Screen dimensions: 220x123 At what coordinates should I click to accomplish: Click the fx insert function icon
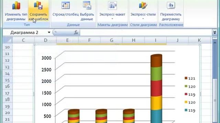point(76,32)
